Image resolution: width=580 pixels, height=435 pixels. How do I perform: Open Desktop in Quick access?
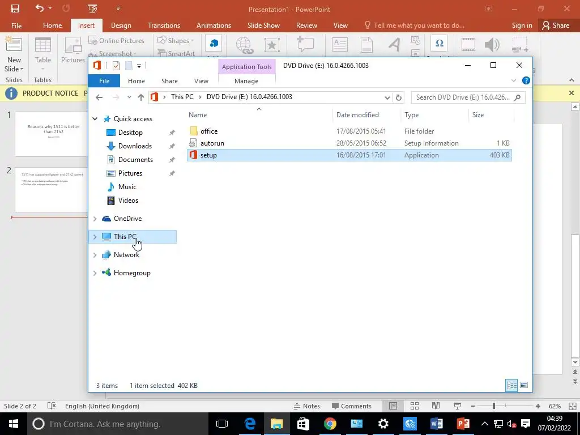coord(130,133)
